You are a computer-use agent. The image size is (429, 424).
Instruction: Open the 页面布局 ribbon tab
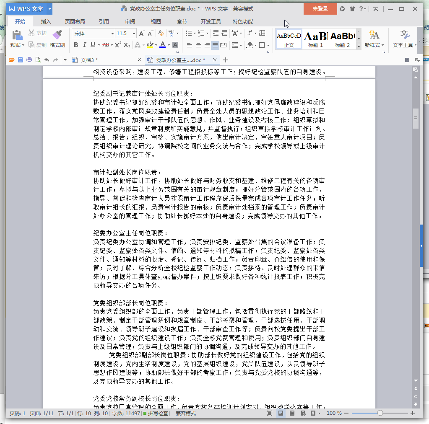pyautogui.click(x=75, y=22)
